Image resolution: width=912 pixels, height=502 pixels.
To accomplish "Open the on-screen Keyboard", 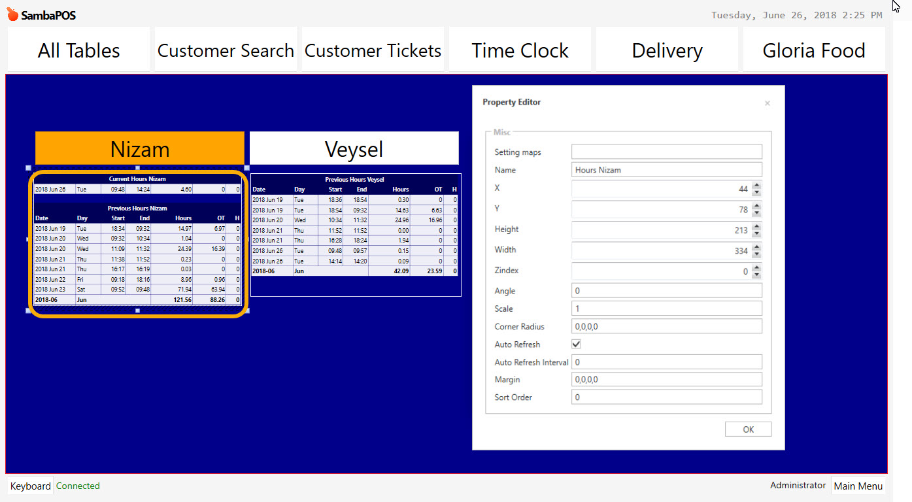I will coord(30,486).
